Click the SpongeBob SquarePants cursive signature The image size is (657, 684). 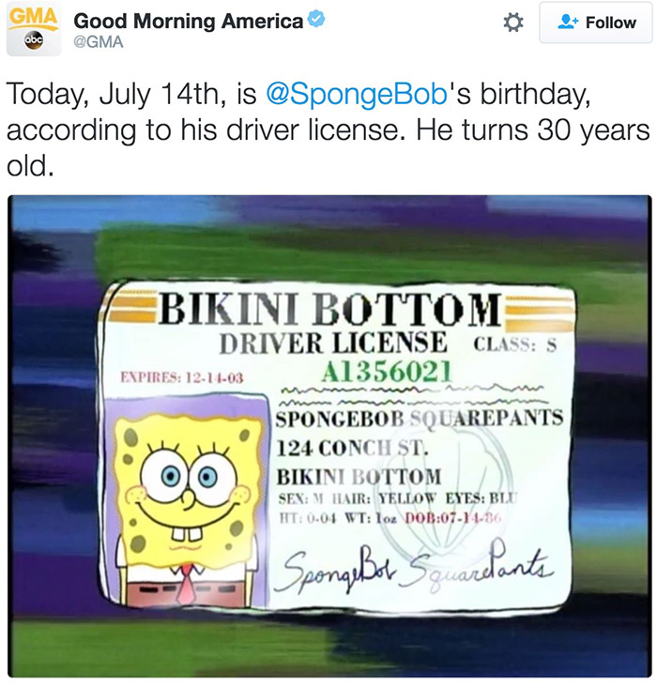[415, 560]
